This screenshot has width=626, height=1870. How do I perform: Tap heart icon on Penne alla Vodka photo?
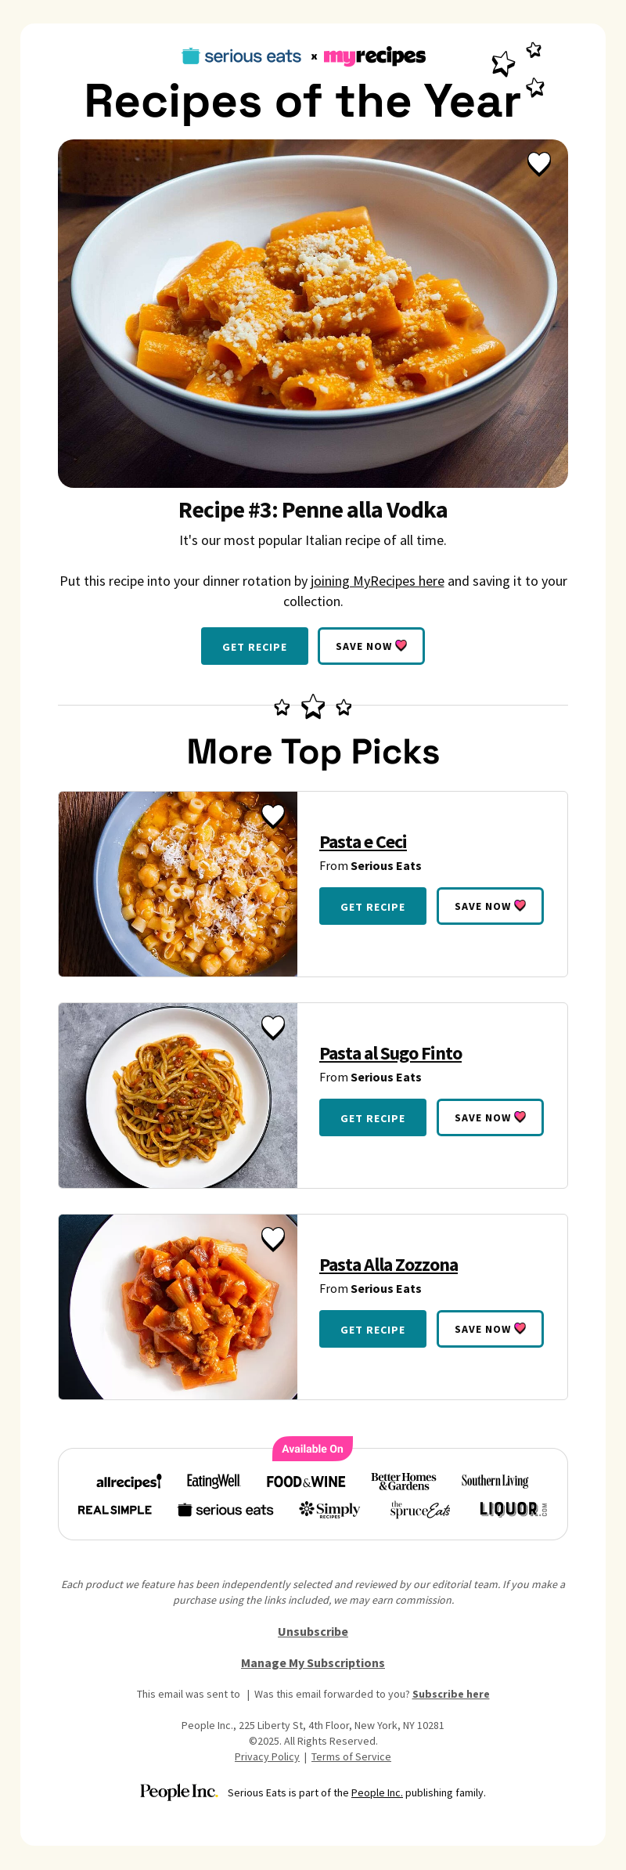[x=539, y=163]
